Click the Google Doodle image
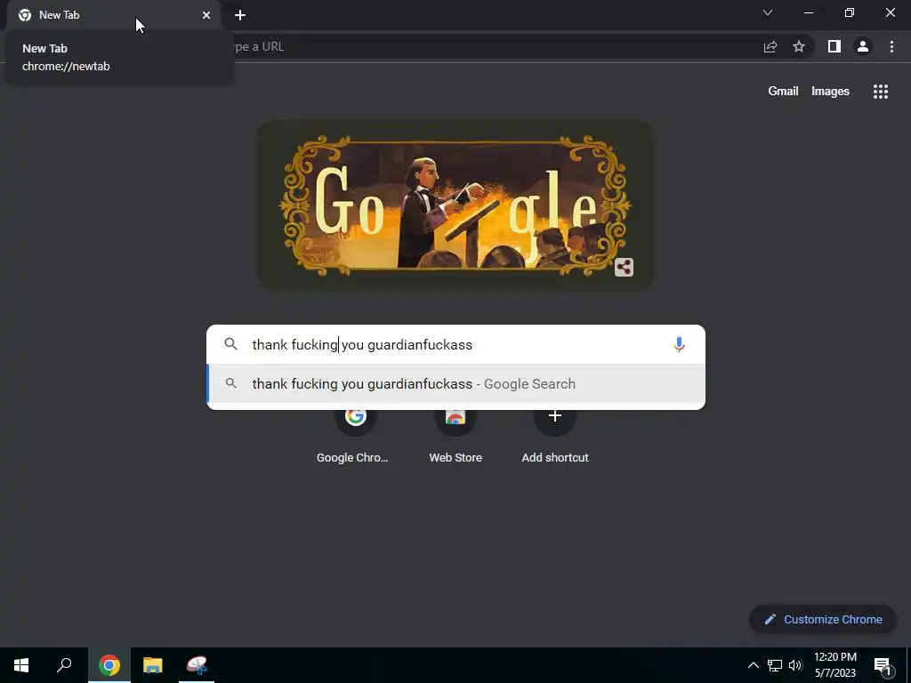Image resolution: width=911 pixels, height=683 pixels. click(455, 205)
